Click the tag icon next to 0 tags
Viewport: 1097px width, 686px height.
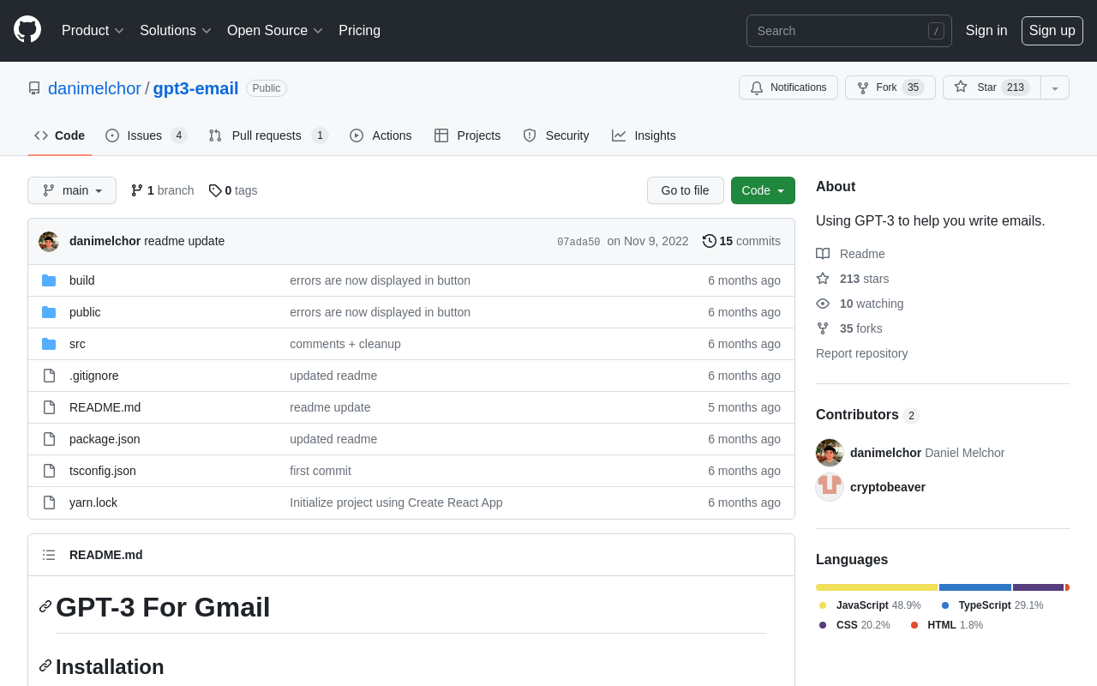click(x=215, y=190)
